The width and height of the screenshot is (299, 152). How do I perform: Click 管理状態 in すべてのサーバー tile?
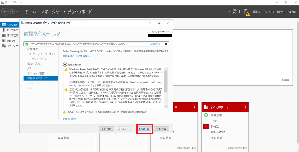[x=216, y=115]
